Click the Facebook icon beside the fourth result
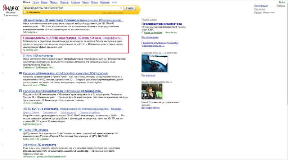Image resolution: width=288 pixels, height=160 pixels. tap(21, 73)
